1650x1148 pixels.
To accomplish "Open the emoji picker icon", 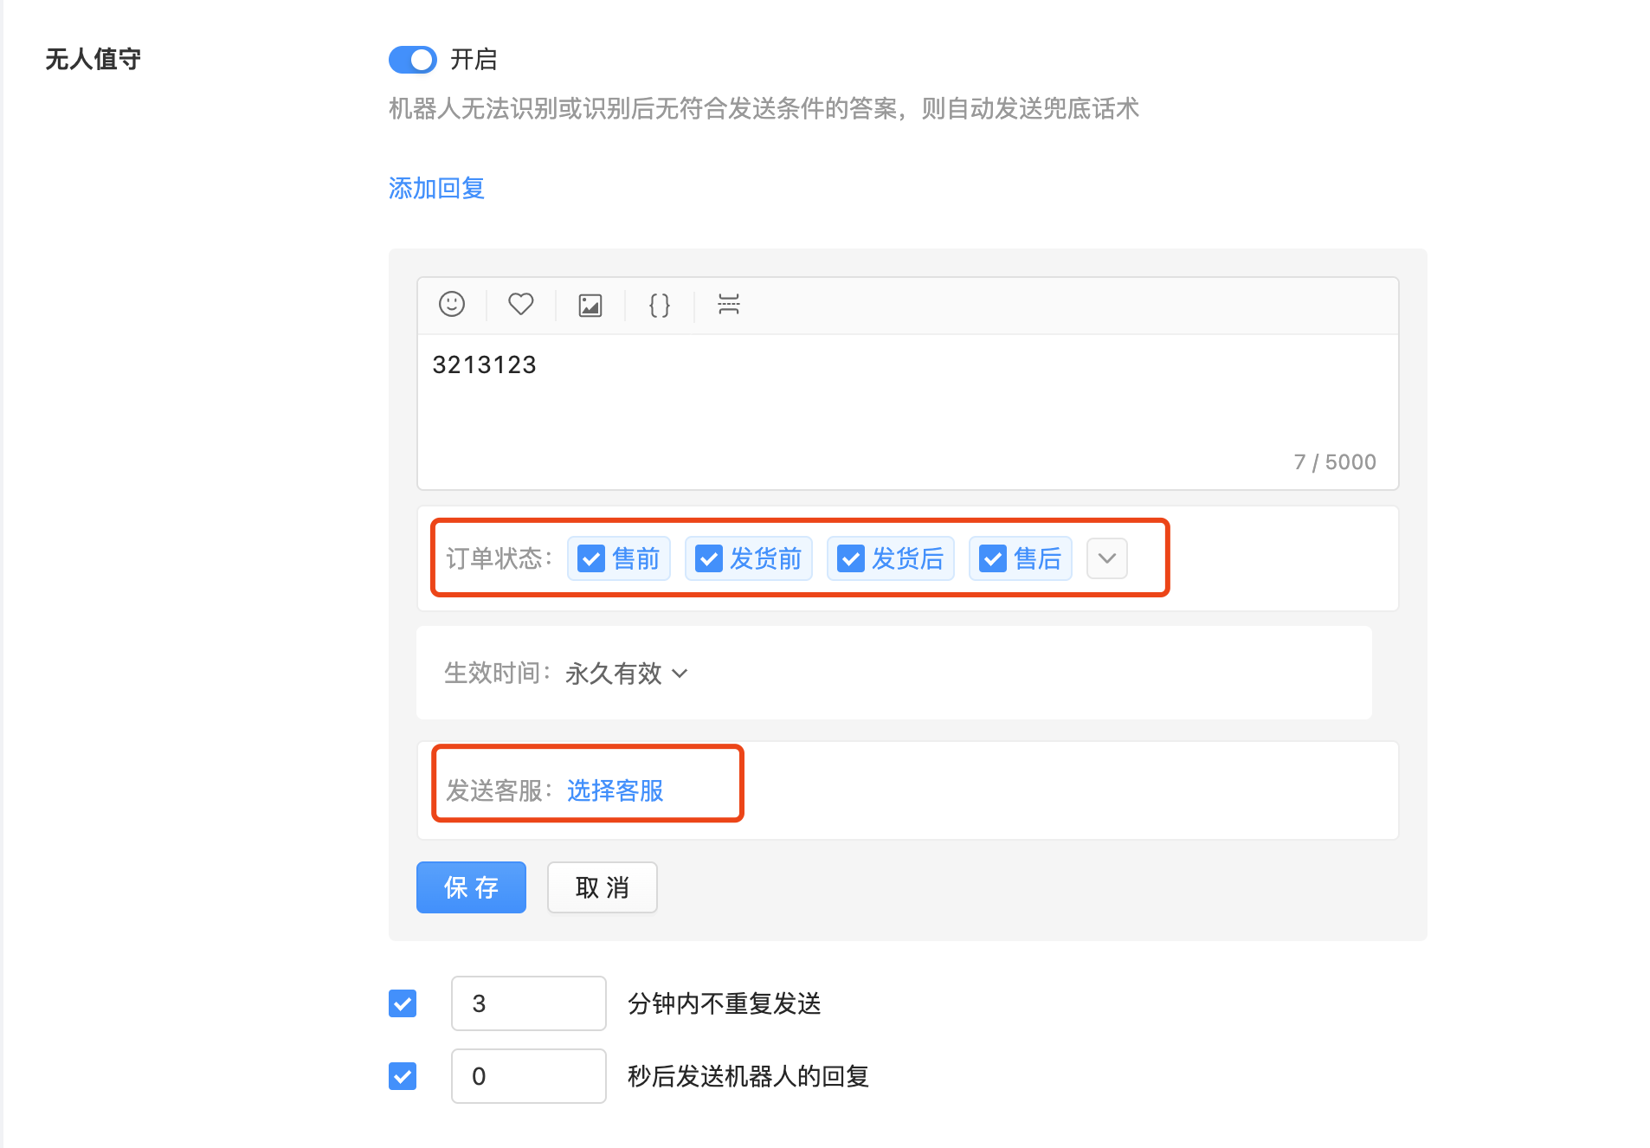I will 452,305.
